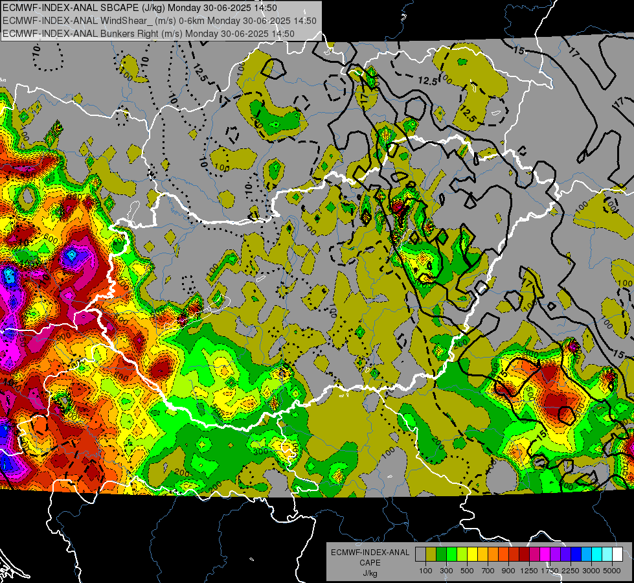634x583 pixels.
Task: Click the legend tick label 900
Action: coord(508,571)
